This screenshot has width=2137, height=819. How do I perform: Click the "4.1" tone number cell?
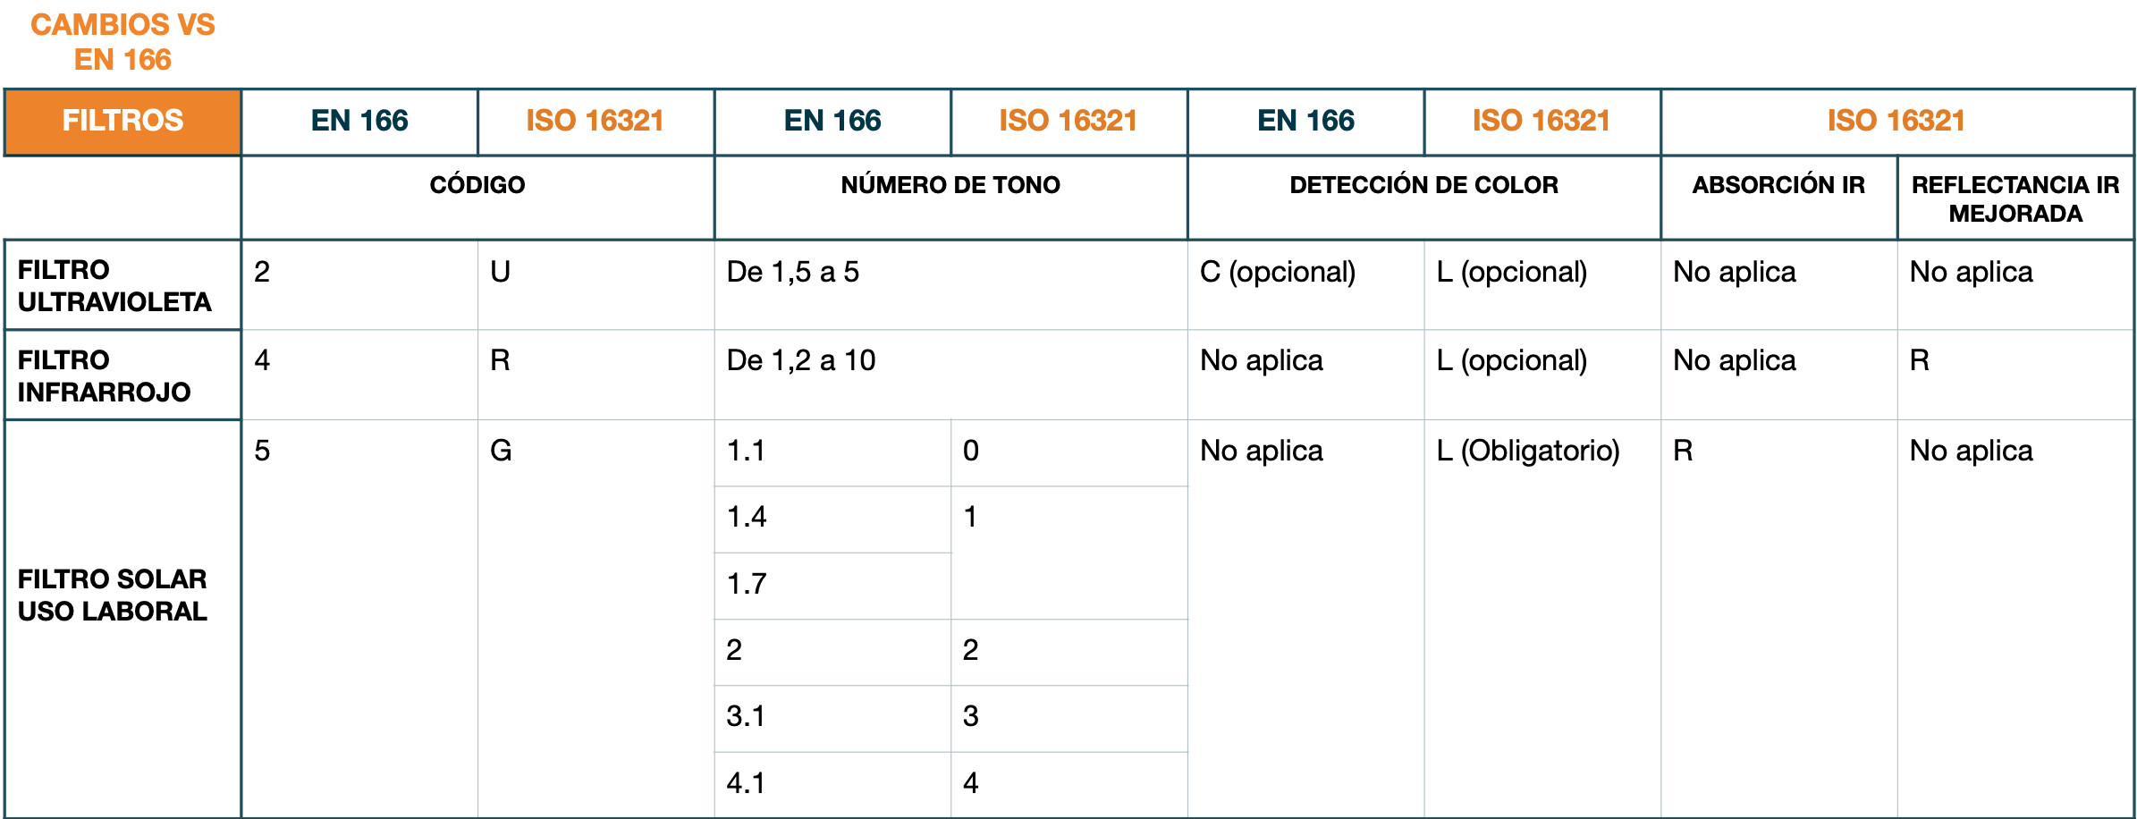click(746, 783)
